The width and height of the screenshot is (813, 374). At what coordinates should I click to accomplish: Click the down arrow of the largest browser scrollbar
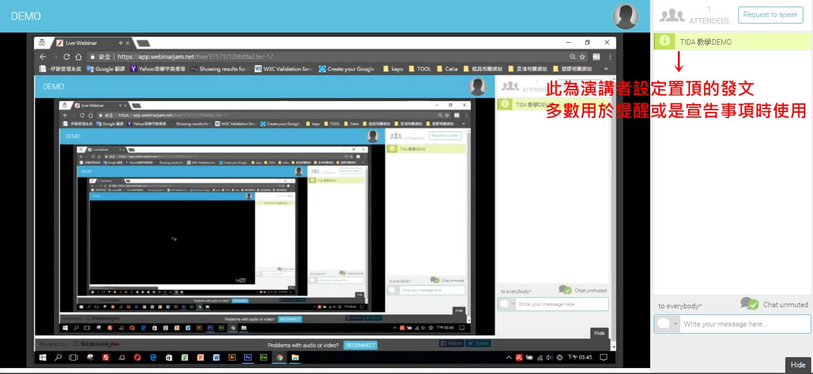[613, 347]
